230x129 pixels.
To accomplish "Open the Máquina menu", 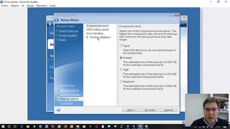I will (15, 6).
